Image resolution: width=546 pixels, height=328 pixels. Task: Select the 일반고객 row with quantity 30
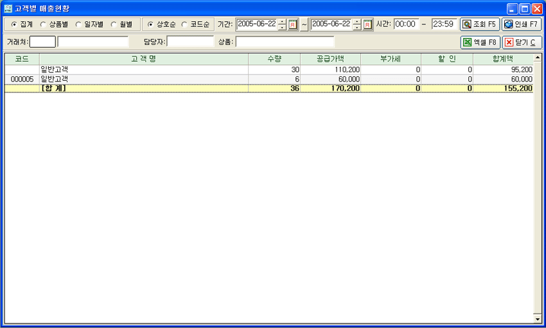(x=269, y=69)
